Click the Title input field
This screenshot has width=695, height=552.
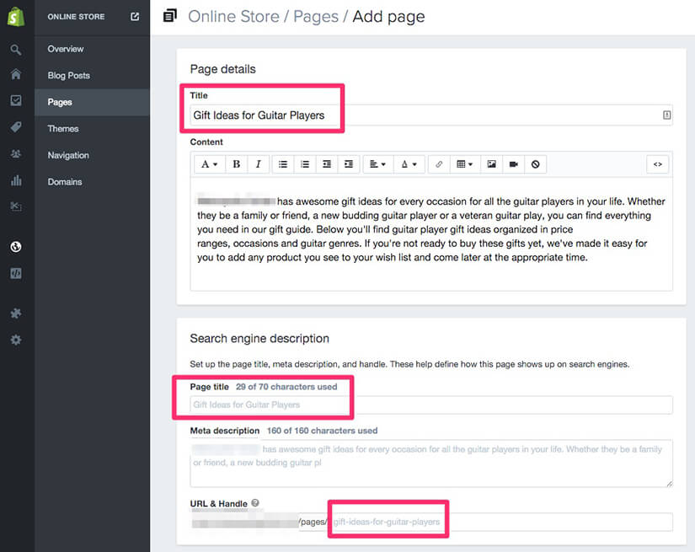pos(431,115)
